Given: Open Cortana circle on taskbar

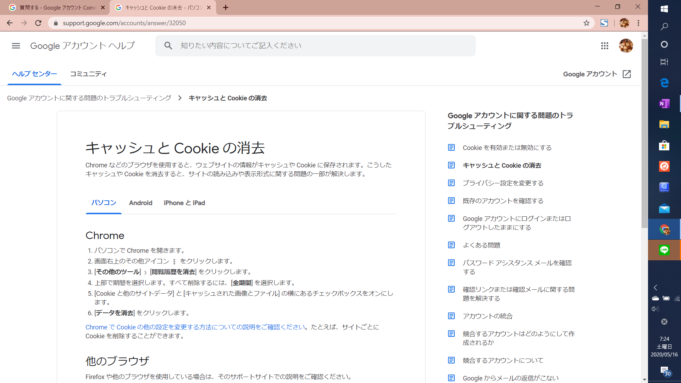Looking at the screenshot, I should [664, 44].
